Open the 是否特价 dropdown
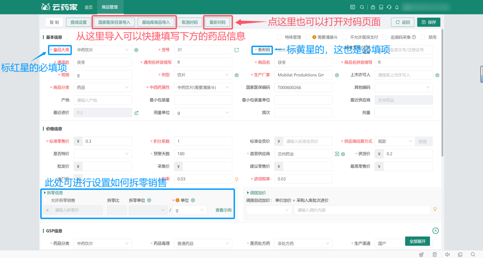Screen dimensions: 483x258 pos(103,154)
